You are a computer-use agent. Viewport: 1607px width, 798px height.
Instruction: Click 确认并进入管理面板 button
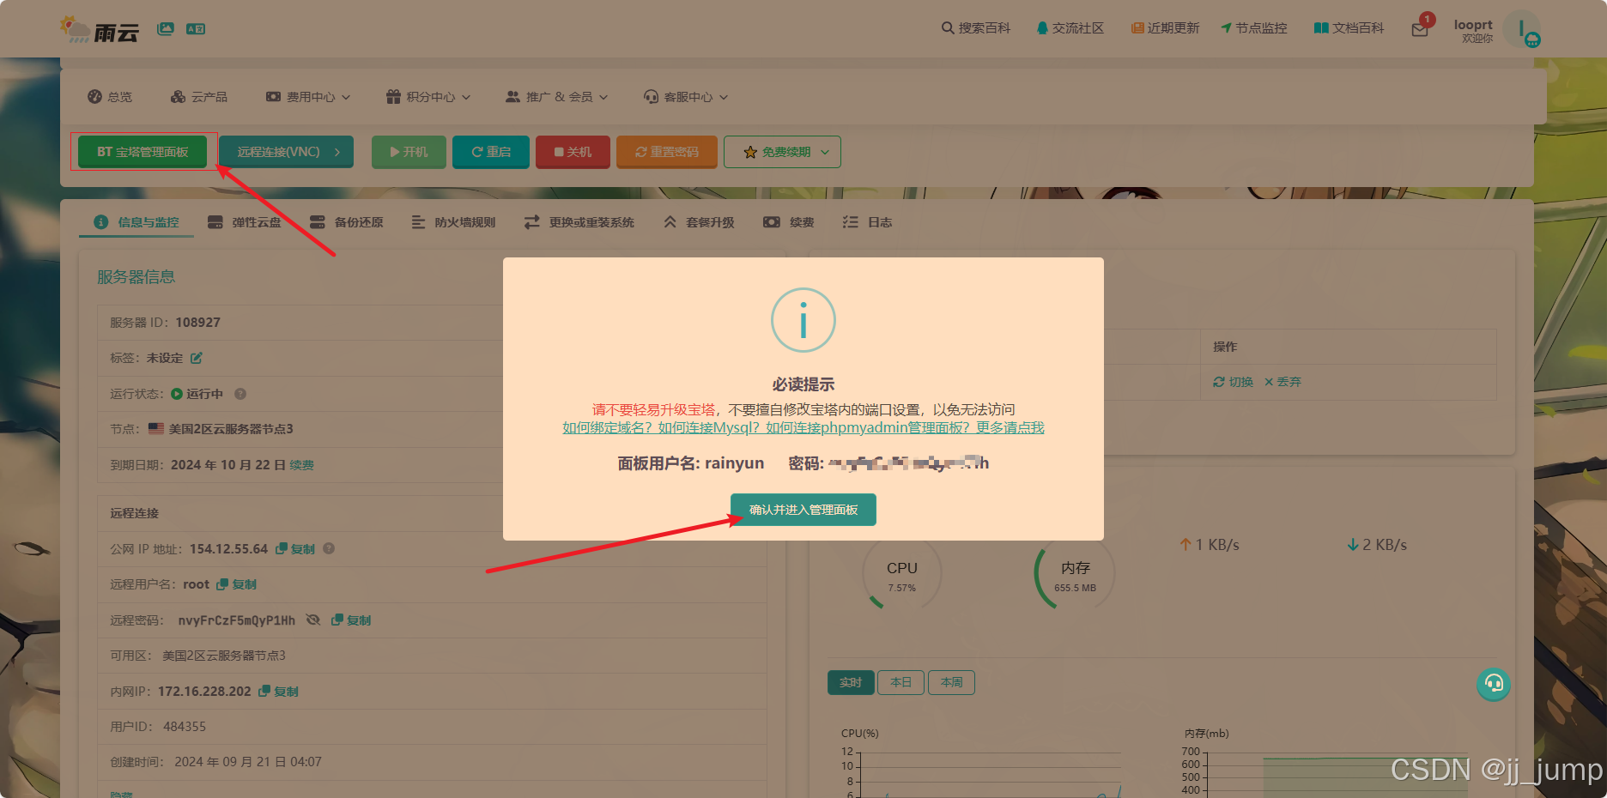pyautogui.click(x=803, y=510)
